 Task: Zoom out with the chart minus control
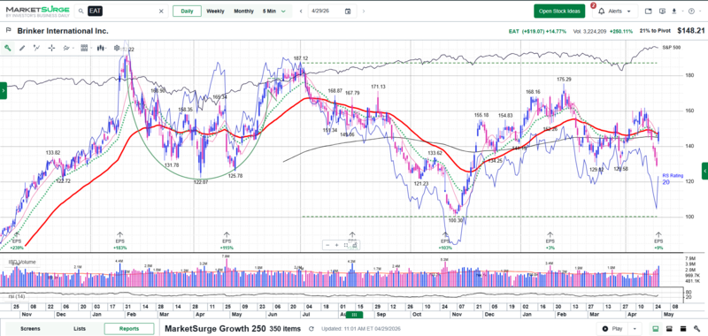[x=328, y=245]
